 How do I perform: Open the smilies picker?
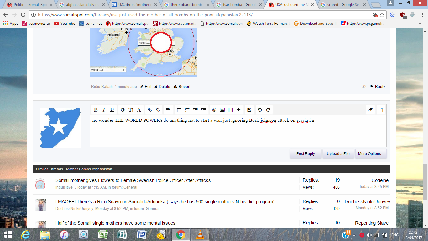(214, 110)
